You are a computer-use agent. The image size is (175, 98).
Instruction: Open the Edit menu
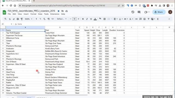point(14,14)
